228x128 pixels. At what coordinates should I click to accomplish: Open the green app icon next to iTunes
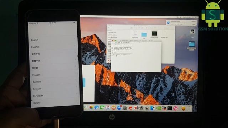[102, 108]
